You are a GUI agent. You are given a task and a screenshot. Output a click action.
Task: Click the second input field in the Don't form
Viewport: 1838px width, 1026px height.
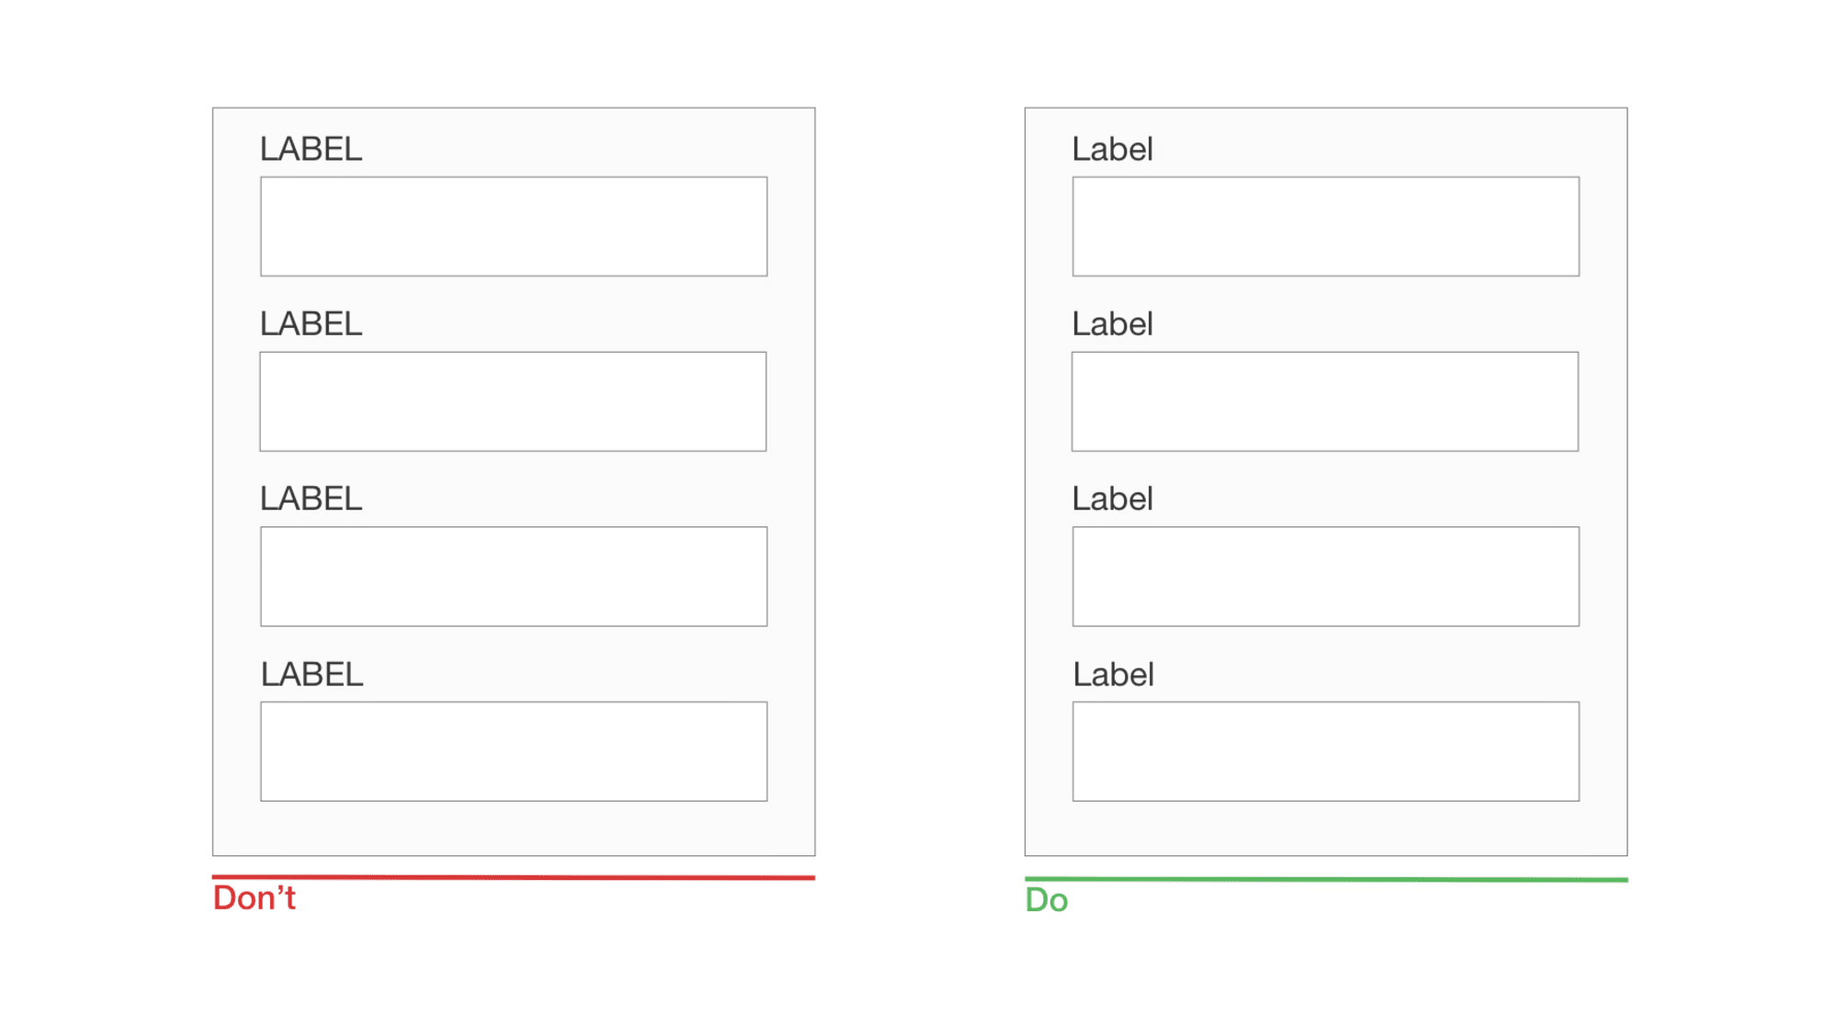click(x=513, y=401)
